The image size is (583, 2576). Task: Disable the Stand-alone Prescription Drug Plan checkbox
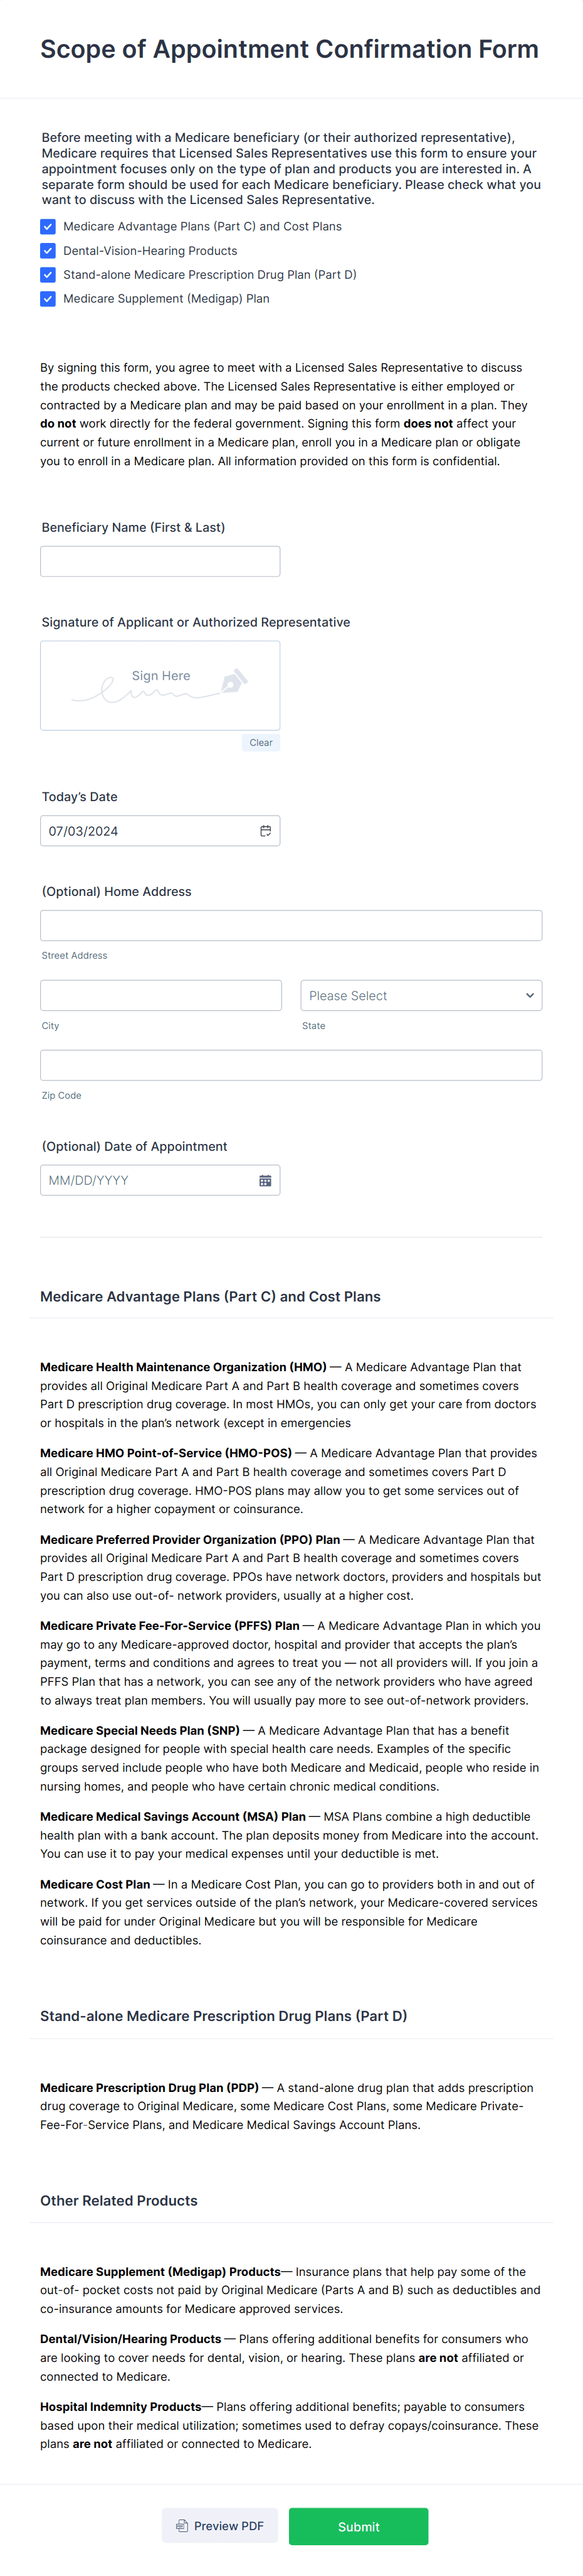(47, 274)
